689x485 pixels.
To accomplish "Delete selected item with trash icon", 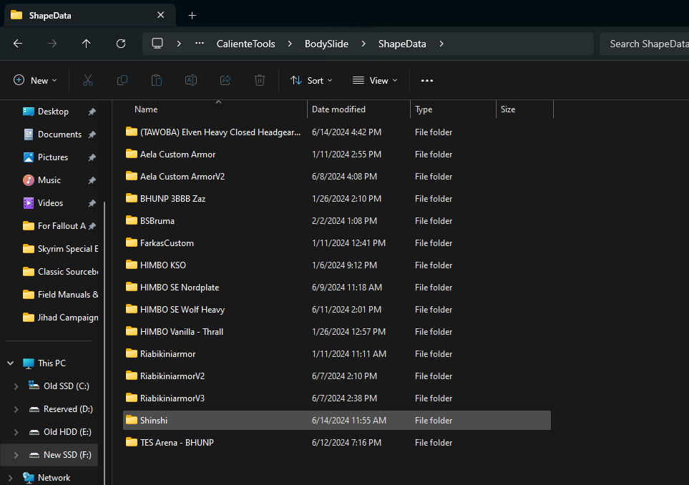I will 260,80.
